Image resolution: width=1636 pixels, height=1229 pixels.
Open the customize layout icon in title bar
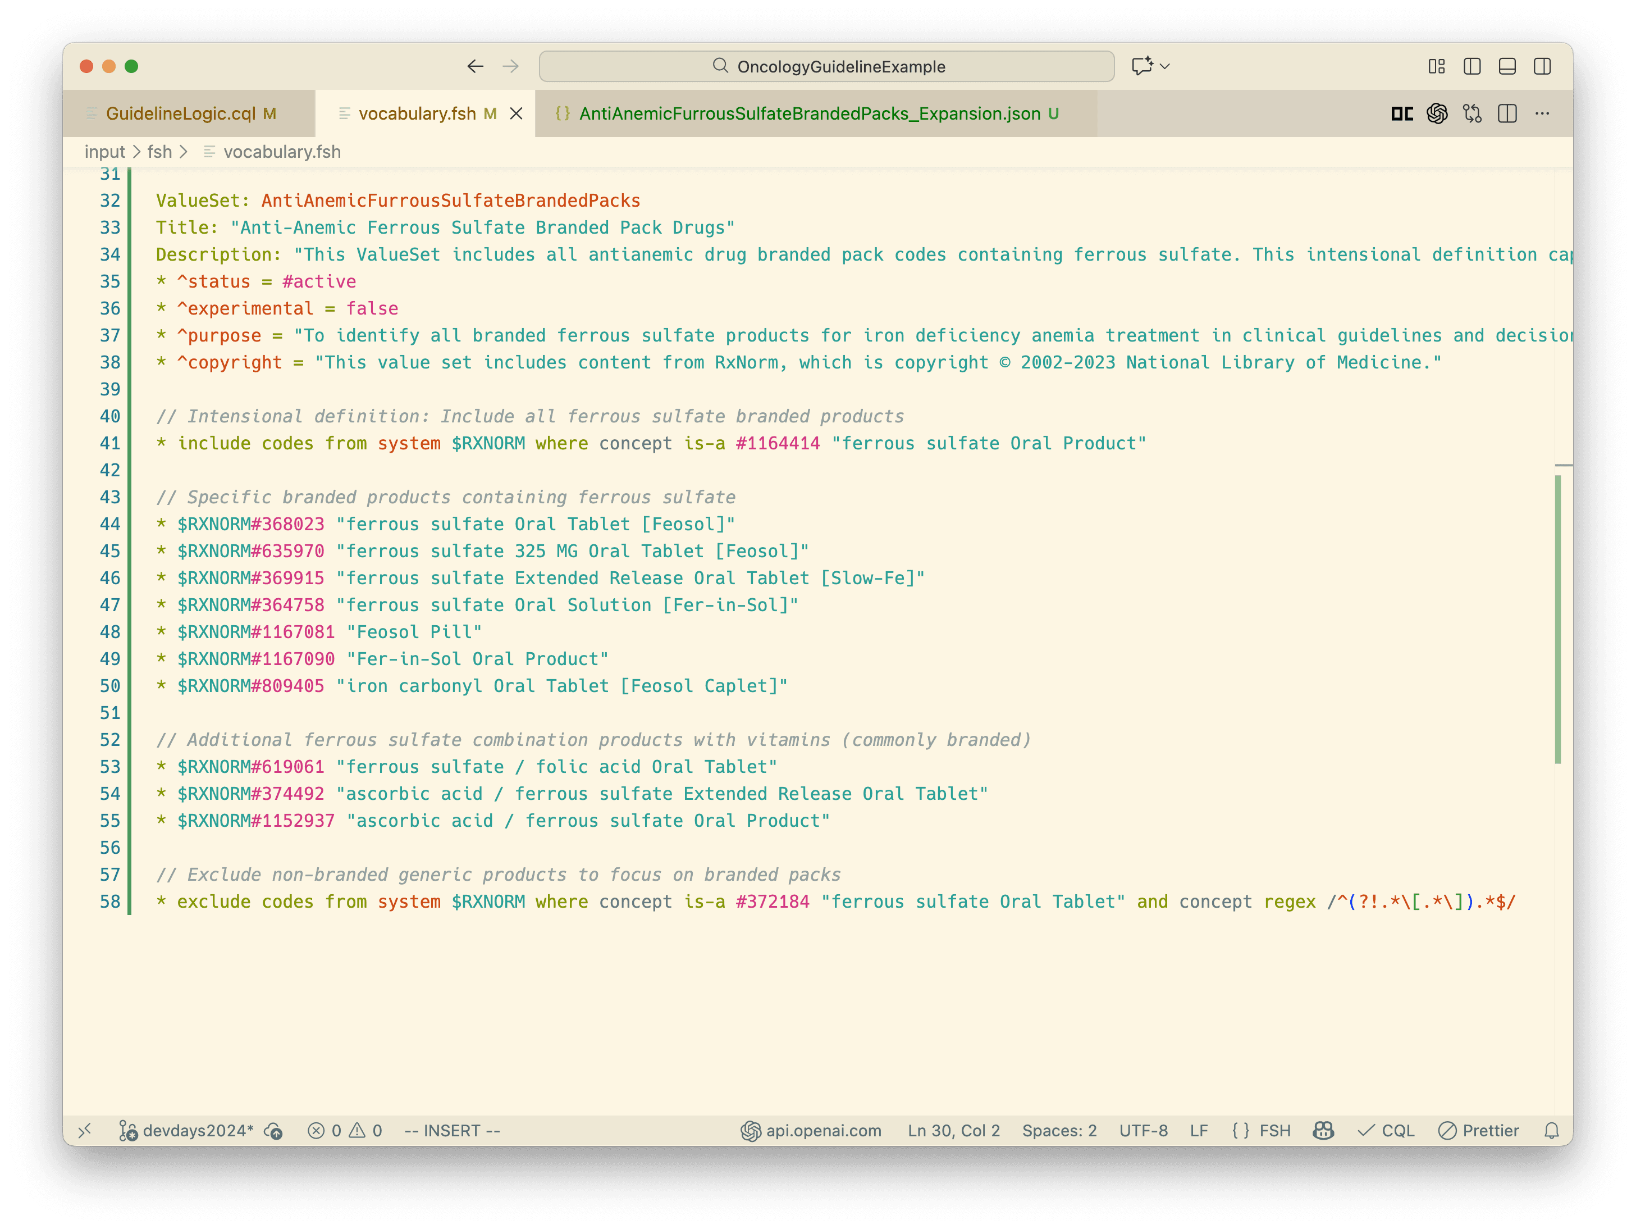point(1438,67)
